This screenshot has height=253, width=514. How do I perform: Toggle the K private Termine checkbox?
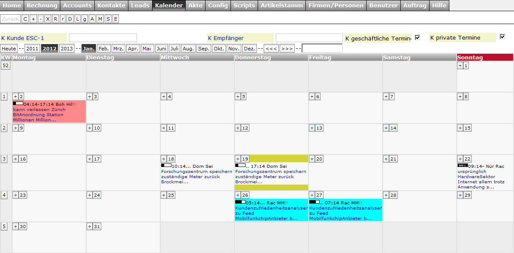click(502, 37)
